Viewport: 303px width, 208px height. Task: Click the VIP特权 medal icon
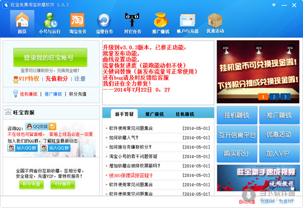[16, 80]
